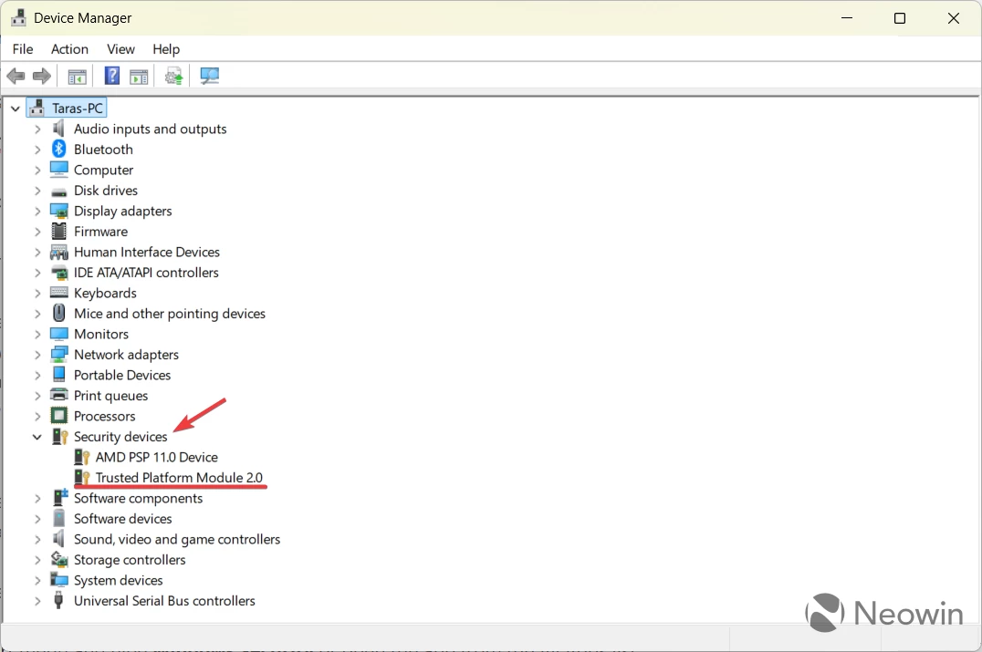
Task: Click the Device Manager icon in title bar
Action: [19, 17]
